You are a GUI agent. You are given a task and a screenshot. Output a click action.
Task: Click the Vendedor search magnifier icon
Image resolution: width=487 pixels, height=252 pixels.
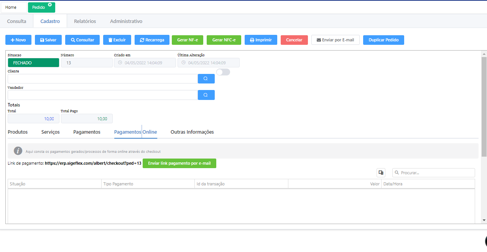(206, 95)
